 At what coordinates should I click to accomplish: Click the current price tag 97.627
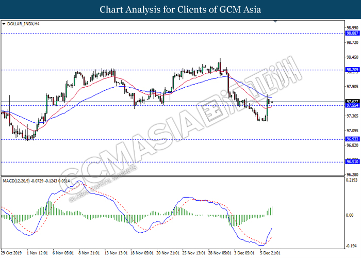[352, 101]
